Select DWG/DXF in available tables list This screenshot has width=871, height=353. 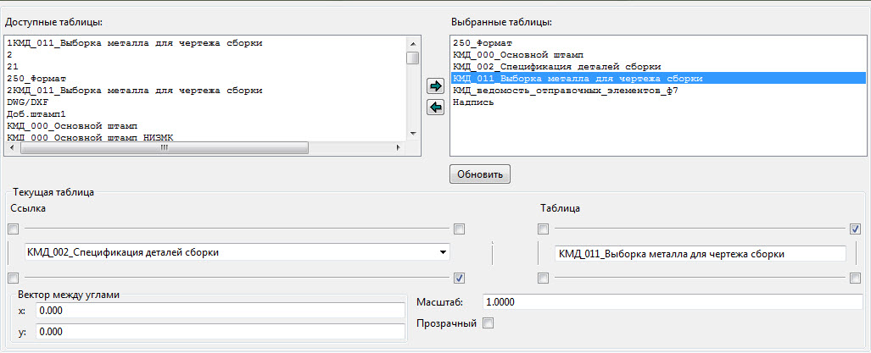(x=27, y=102)
